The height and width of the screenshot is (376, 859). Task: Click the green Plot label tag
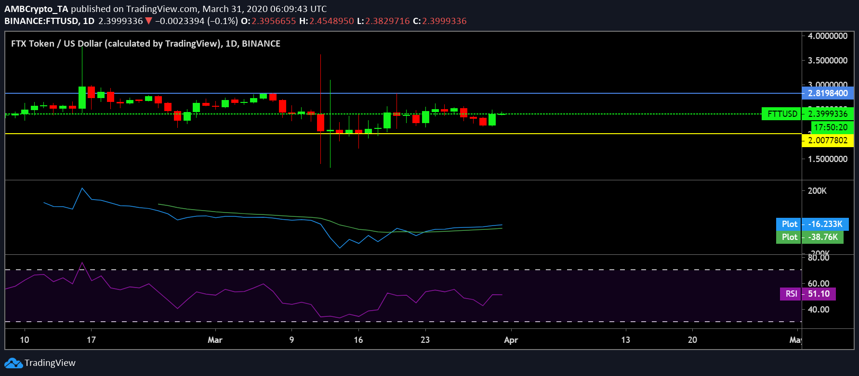(789, 237)
